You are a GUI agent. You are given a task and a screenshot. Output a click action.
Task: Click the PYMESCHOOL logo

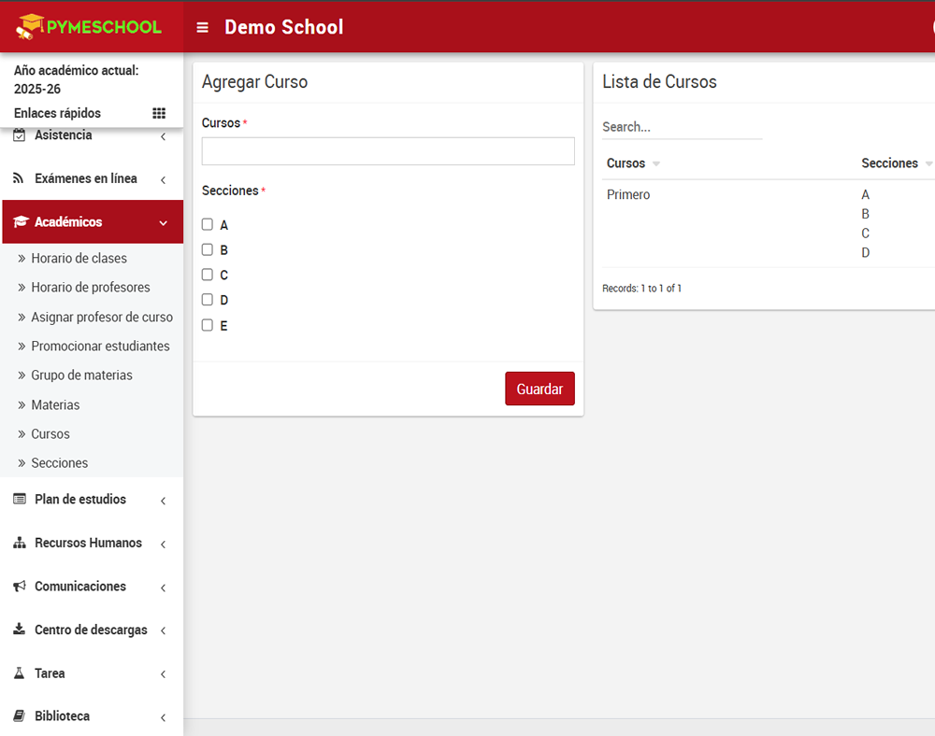click(x=91, y=27)
